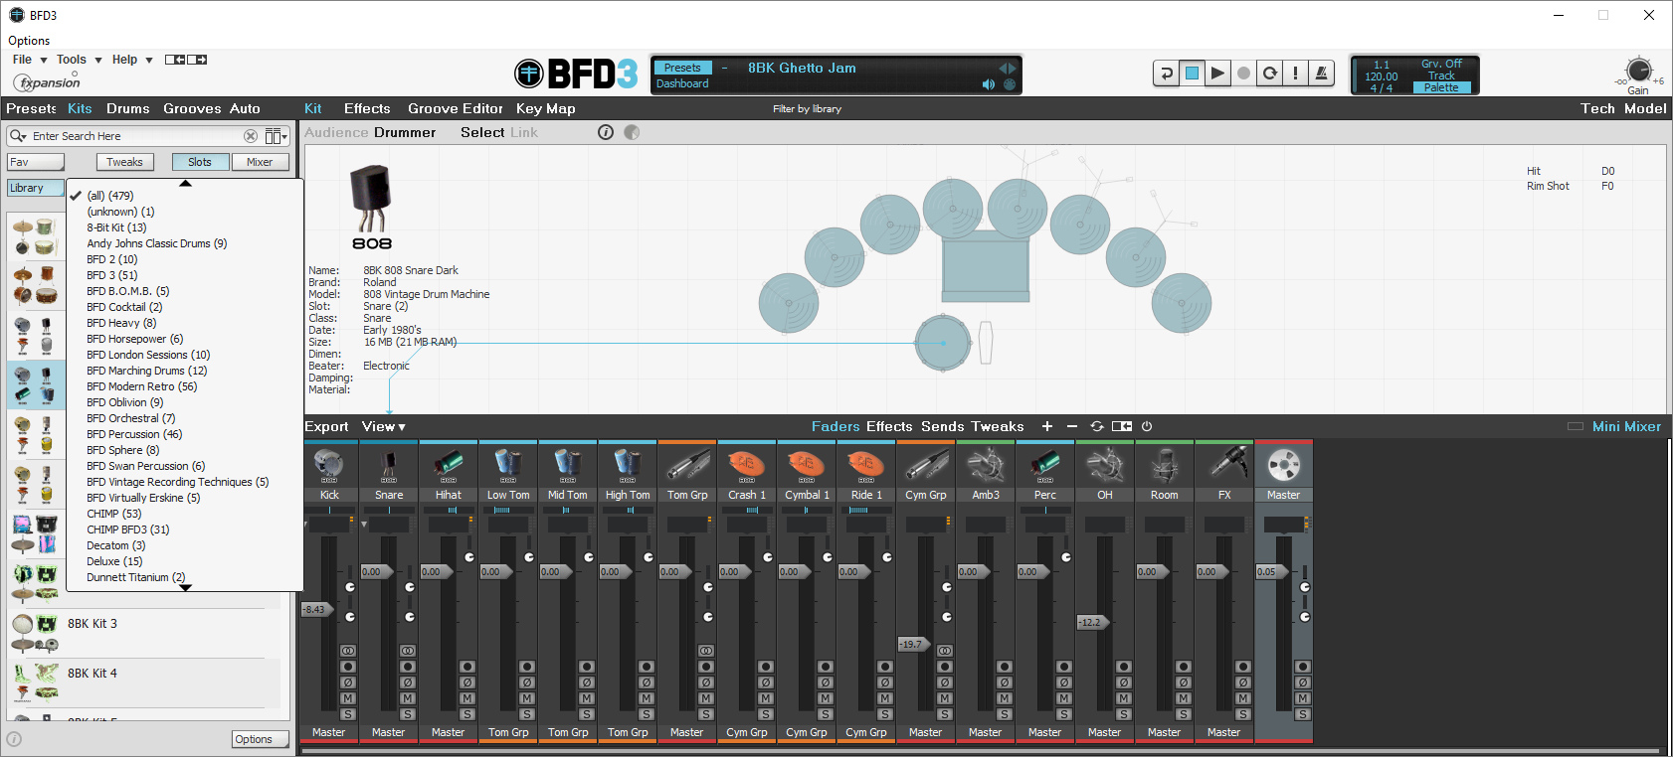The image size is (1673, 757).
Task: Select the OH channel icon
Action: point(1105,465)
